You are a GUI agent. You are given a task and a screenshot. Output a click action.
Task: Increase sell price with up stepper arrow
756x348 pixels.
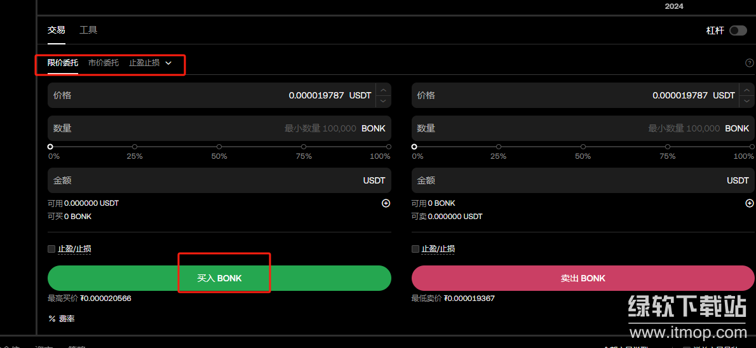[x=746, y=90]
